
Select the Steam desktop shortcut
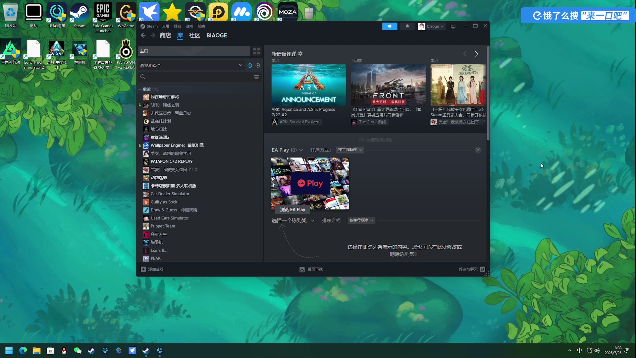[79, 15]
